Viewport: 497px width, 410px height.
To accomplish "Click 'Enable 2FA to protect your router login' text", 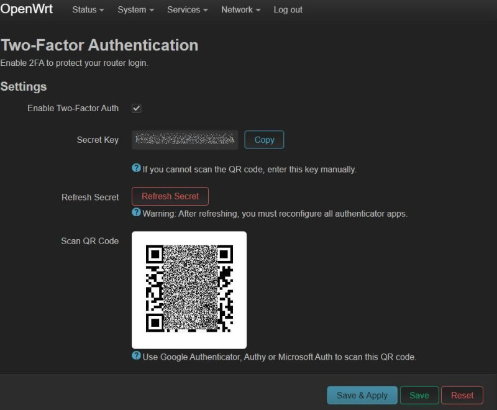I will click(74, 63).
